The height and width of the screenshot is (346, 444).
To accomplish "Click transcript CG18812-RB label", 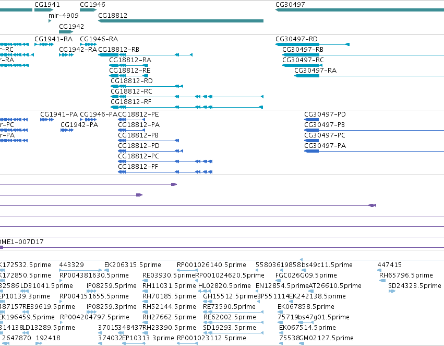I will [x=118, y=49].
